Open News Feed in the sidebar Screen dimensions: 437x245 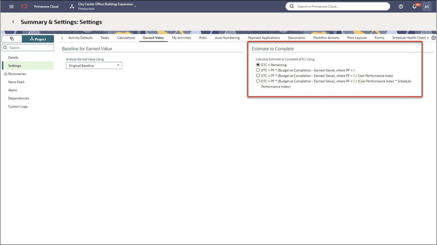click(x=16, y=82)
